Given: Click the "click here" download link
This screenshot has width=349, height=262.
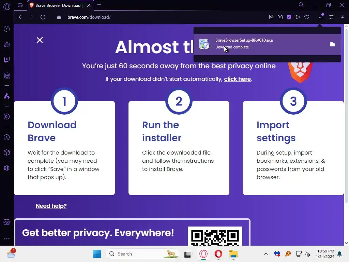Looking at the screenshot, I should 237,79.
